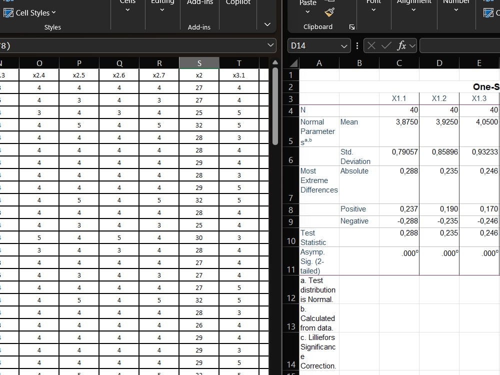Click the mean value 3,9250
This screenshot has height=375, width=500.
click(439, 131)
